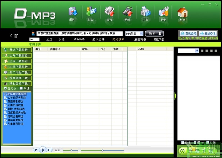Click the 搜索 search button
222x158 pixels.
coord(154,33)
